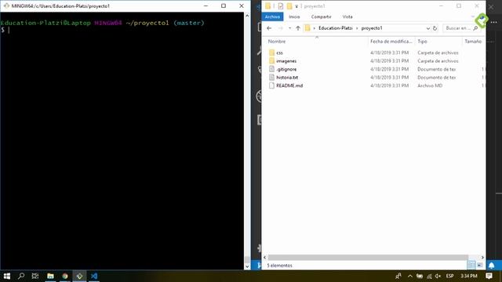Switch to Git Bash in taskbar
502x282 pixels.
click(79, 276)
